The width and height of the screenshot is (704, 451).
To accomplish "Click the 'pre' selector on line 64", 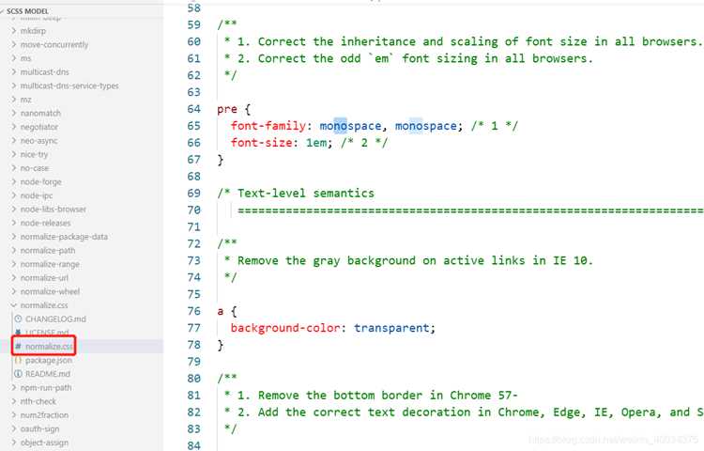I will coord(227,109).
